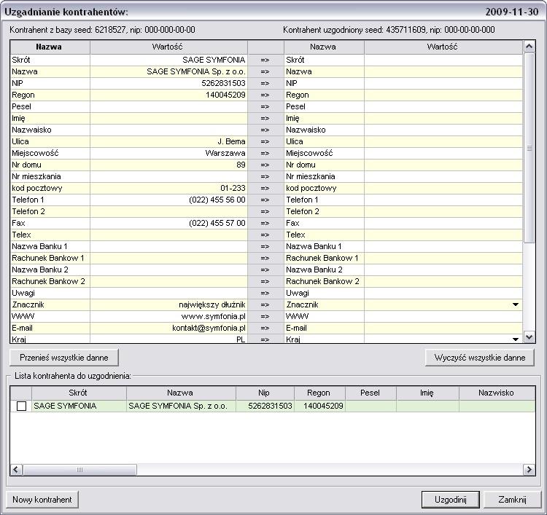Screen dimensions: 547x515
Task: Confirm with the Uzgodnij button
Action: tap(451, 500)
